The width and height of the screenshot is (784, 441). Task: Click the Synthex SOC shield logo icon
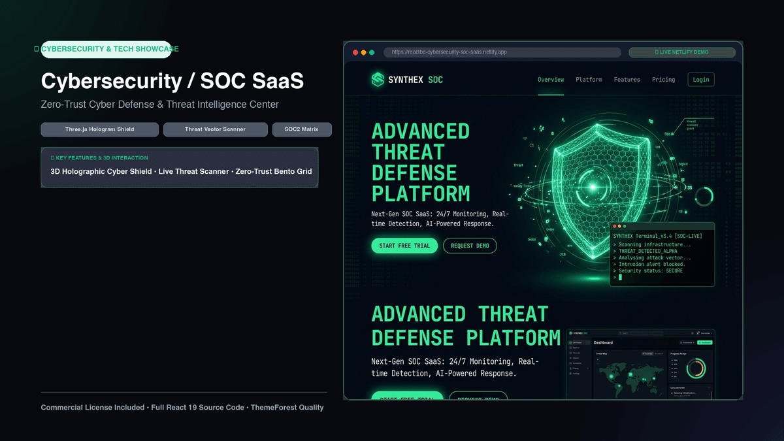(378, 80)
